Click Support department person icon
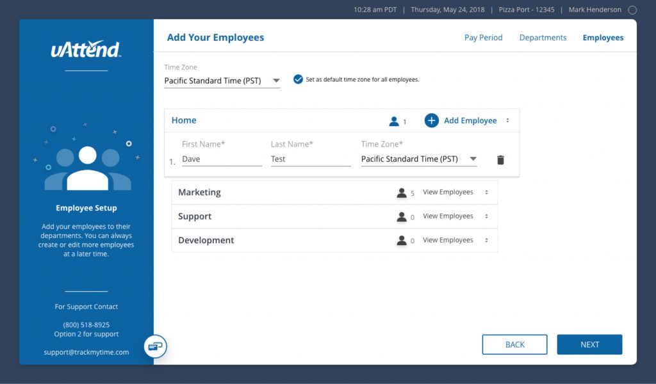Viewport: 656px width, 384px height. [402, 216]
